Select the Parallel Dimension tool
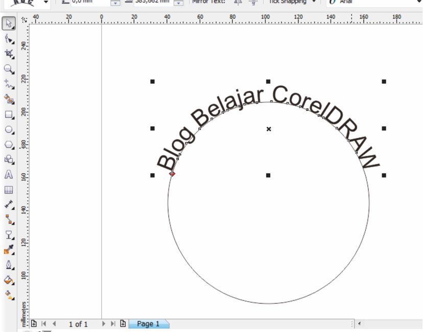 tap(9, 205)
